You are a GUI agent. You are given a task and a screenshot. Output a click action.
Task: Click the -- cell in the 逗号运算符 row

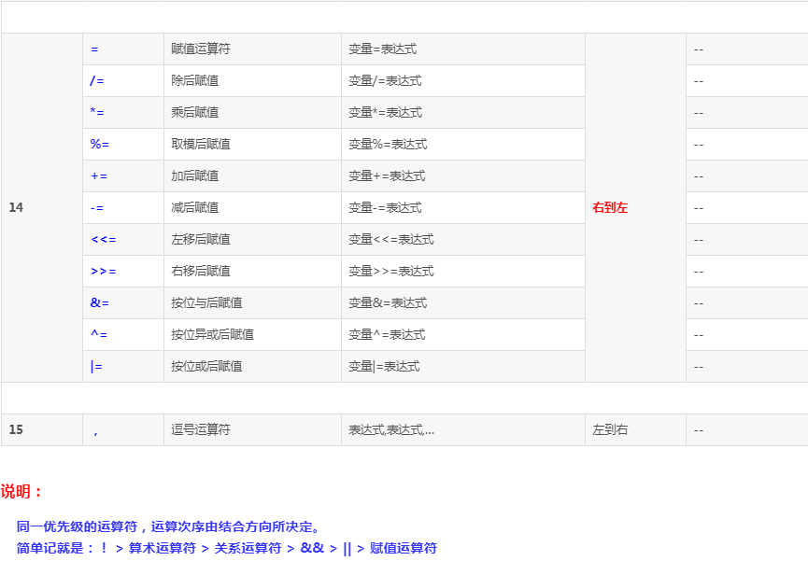click(x=746, y=430)
